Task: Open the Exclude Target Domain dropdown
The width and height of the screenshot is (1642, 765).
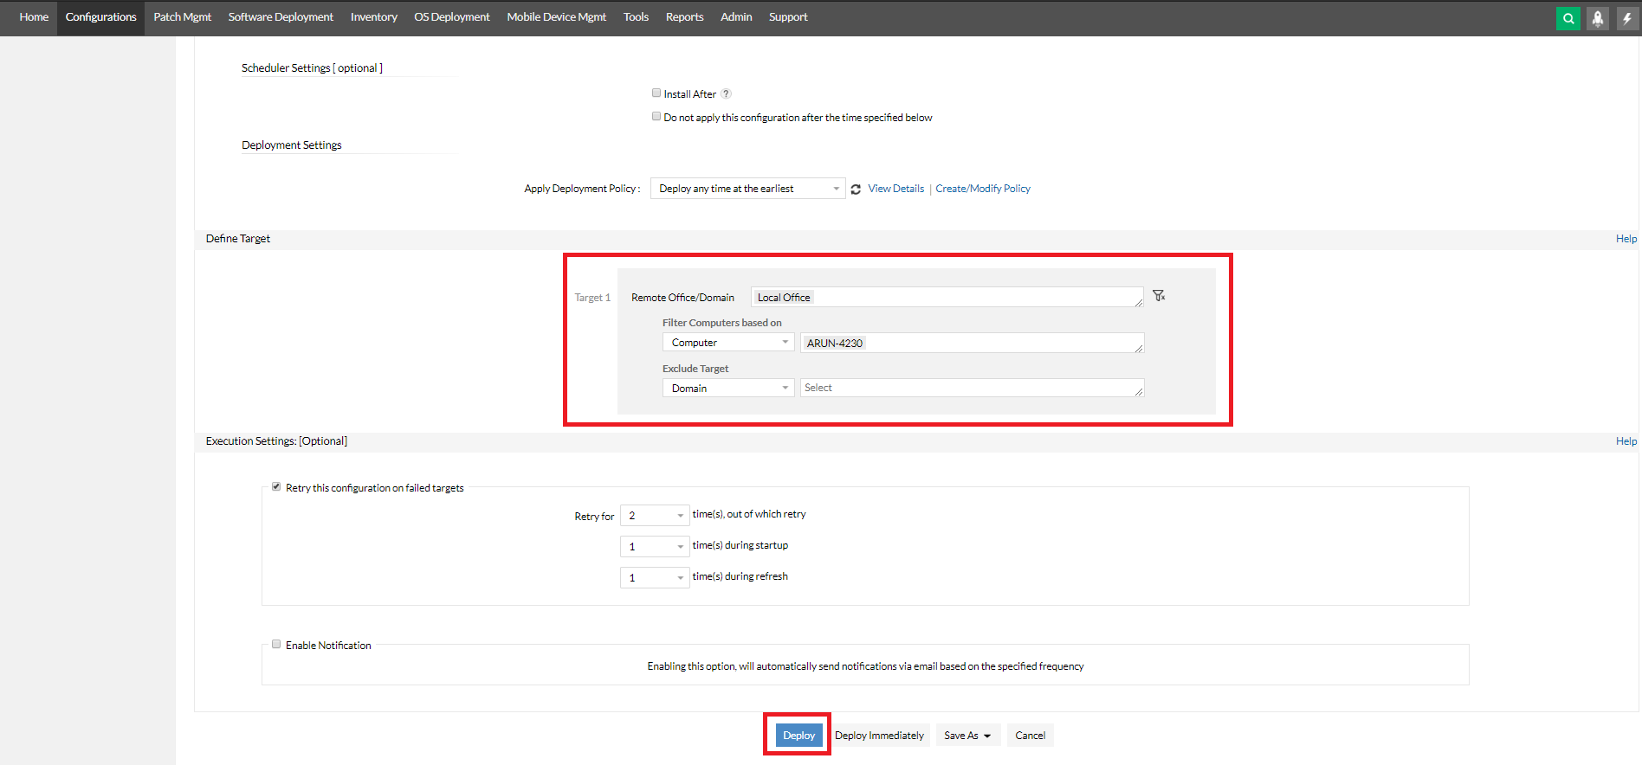Action: point(728,389)
